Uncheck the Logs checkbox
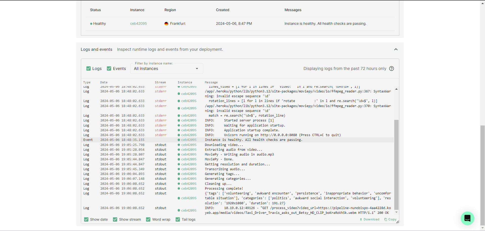This screenshot has height=231, width=485. (x=88, y=69)
